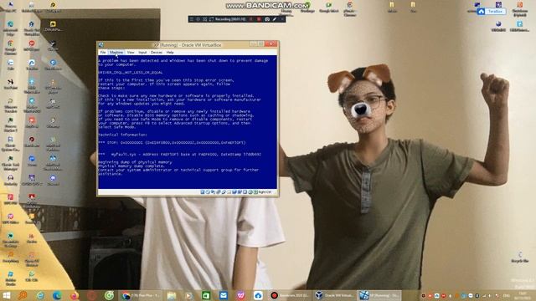Click the TeraBox floating widget
The width and height of the screenshot is (536, 301).
tap(492, 11)
